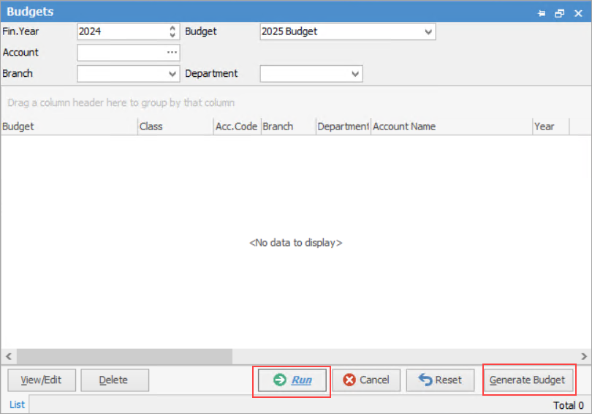
Task: Decrease Fin.Year with the down arrow
Action: (x=172, y=35)
